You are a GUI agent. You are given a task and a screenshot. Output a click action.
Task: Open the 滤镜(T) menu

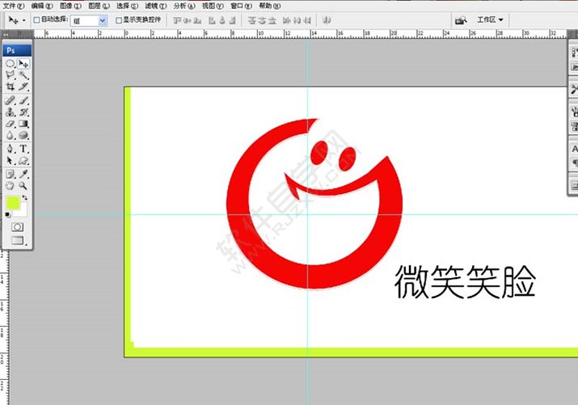(155, 6)
